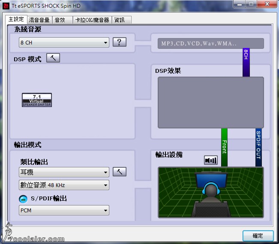Image resolution: width=279 pixels, height=244 pixels.
Task: Click the 確定 confirm button
Action: pos(258,236)
